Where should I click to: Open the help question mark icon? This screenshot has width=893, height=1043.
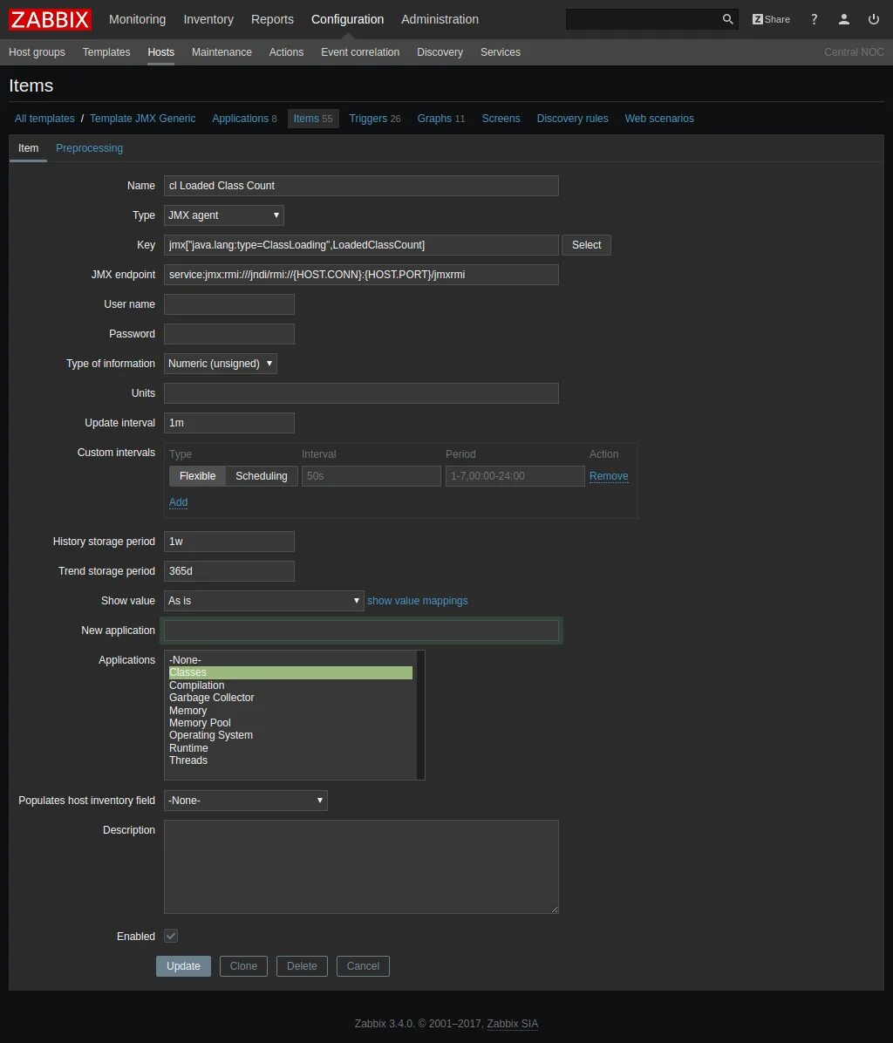coord(814,19)
